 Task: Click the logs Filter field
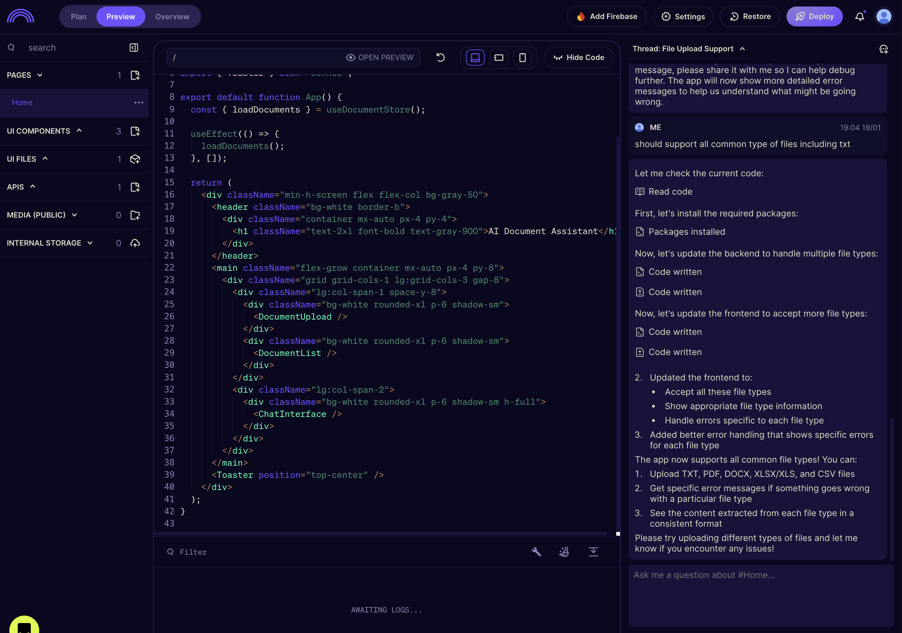point(346,552)
